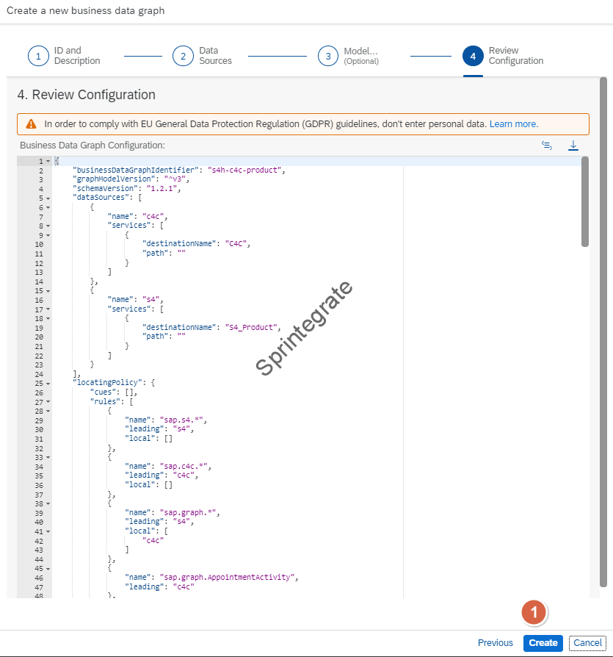613x657 pixels.
Task: Collapse the code fold at line 1
Action: (x=48, y=162)
